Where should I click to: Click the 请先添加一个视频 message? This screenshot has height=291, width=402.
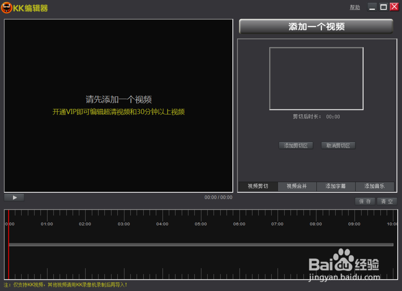(119, 99)
